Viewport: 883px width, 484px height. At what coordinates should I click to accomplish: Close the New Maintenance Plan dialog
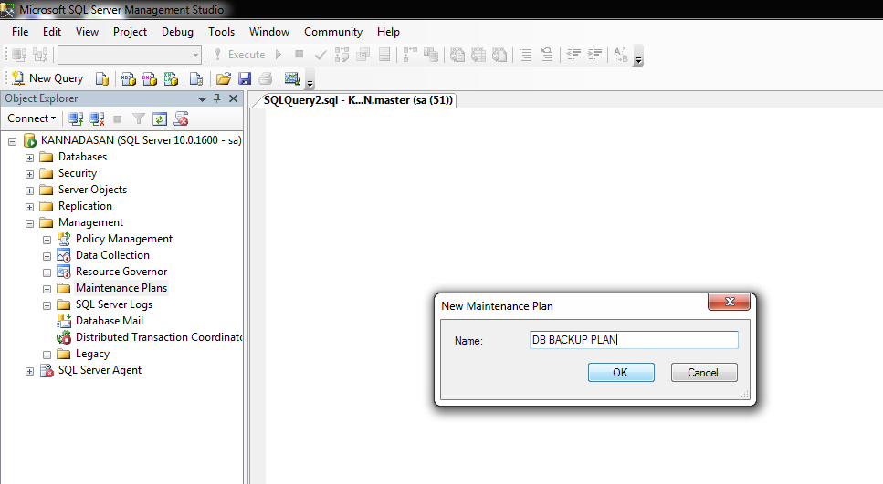(730, 302)
